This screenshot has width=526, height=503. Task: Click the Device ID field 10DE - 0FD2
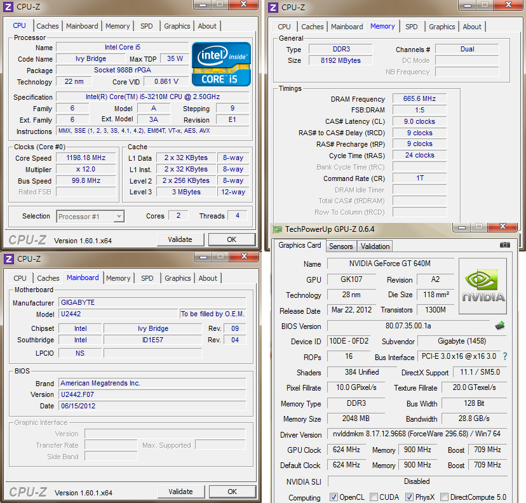pyautogui.click(x=349, y=341)
